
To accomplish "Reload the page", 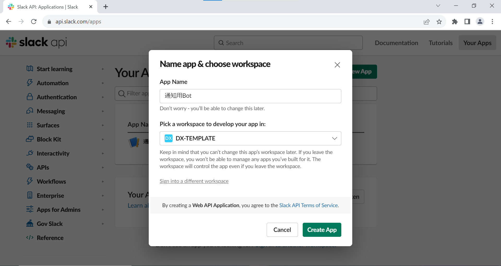I will point(34,22).
